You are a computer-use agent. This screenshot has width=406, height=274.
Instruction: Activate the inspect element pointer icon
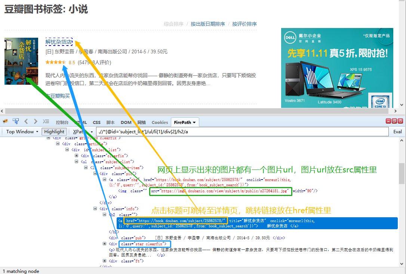[16, 121]
